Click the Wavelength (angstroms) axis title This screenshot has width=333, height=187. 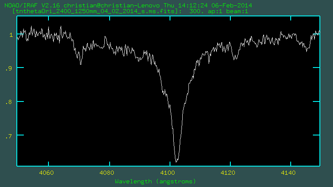coord(156,181)
